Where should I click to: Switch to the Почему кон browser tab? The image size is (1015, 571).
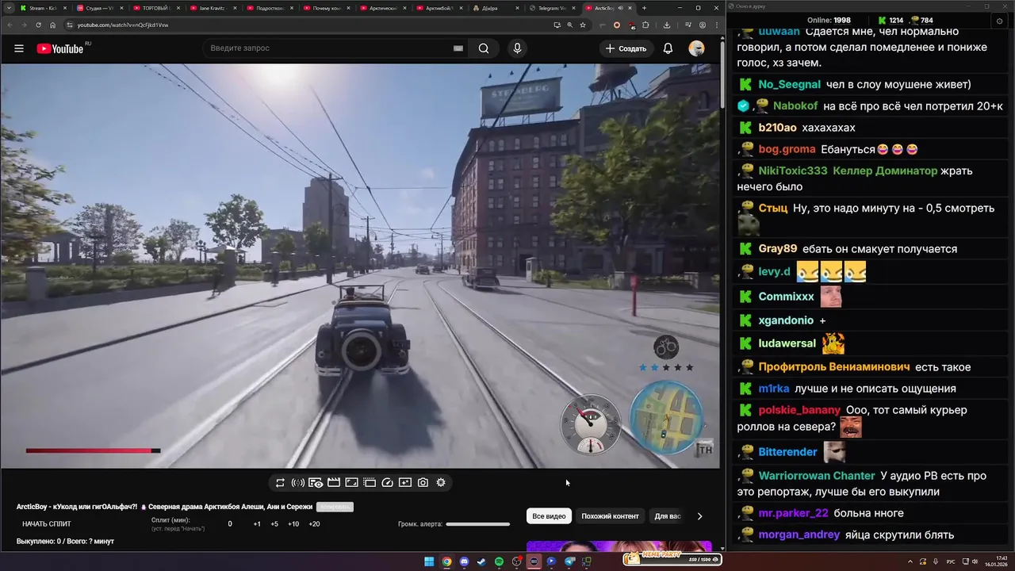tap(327, 8)
